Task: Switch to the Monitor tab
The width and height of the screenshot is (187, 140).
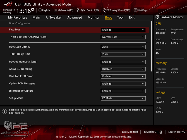Action: coord(93,18)
